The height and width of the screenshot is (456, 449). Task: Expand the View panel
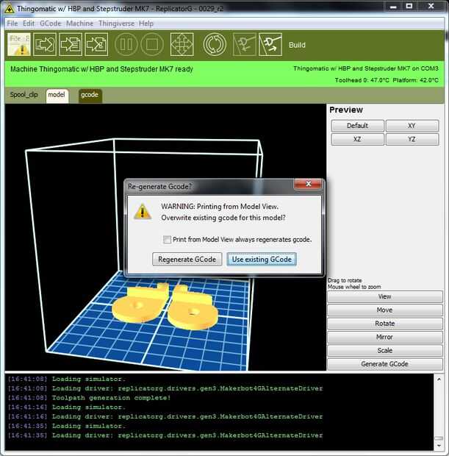pos(385,296)
